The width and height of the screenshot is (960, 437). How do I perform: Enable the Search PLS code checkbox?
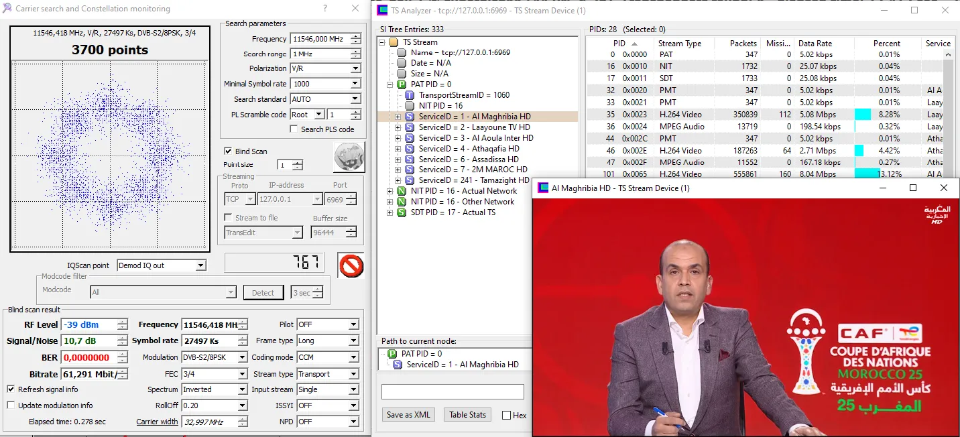click(294, 129)
